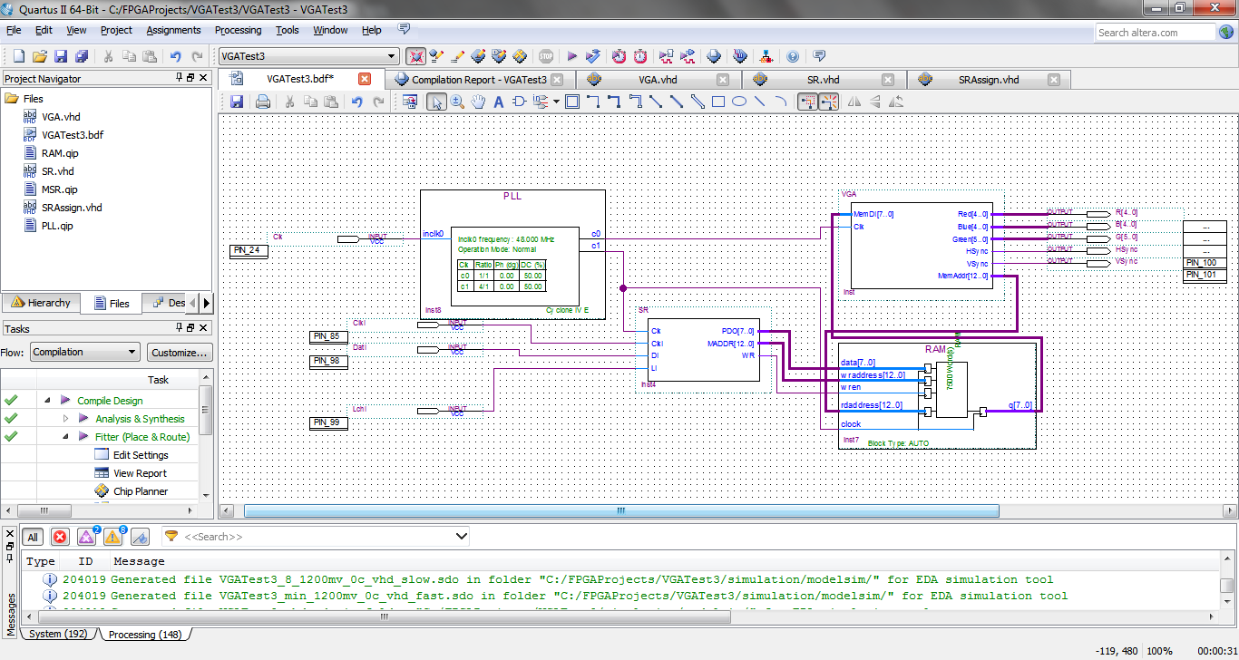
Task: Toggle the All messages filter
Action: coord(33,537)
